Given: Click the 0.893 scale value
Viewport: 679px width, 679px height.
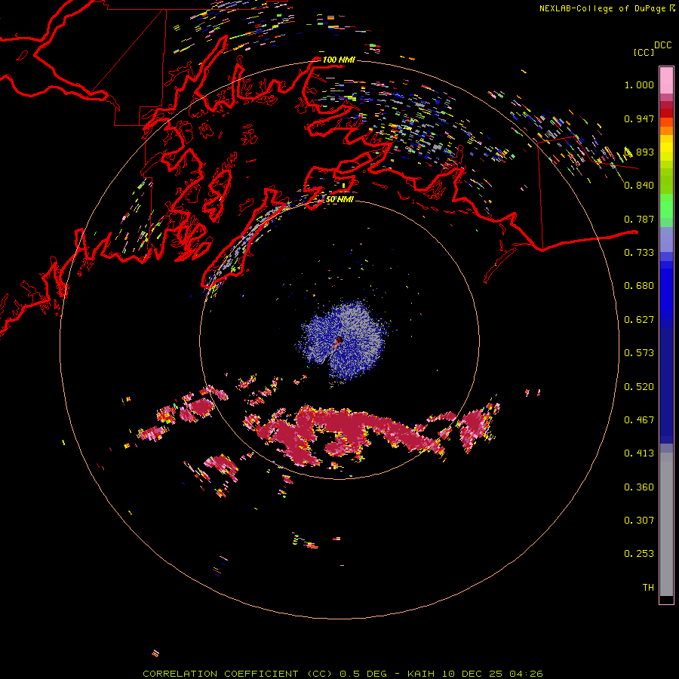Looking at the screenshot, I should (x=639, y=152).
